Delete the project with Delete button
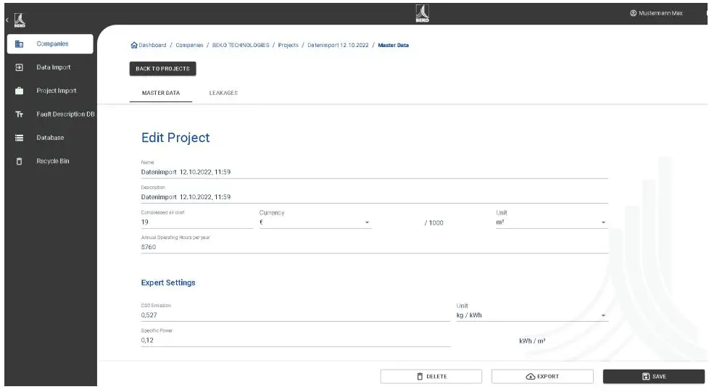The height and width of the screenshot is (392, 717). click(431, 377)
